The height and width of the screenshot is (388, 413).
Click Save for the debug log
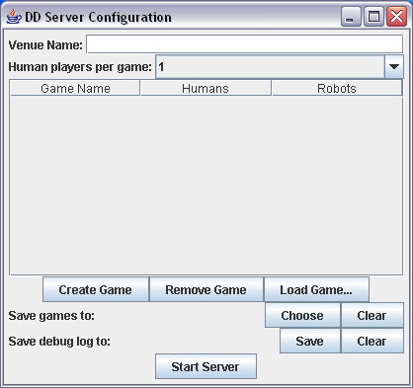click(310, 341)
